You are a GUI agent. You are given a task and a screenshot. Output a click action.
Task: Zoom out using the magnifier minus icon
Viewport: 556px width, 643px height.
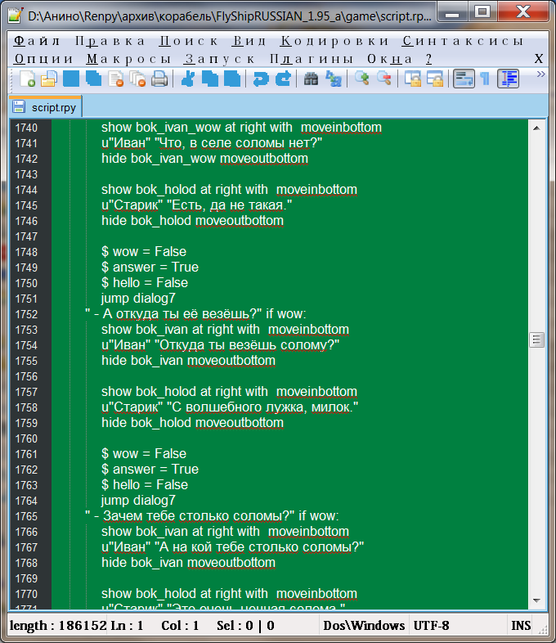(x=383, y=79)
